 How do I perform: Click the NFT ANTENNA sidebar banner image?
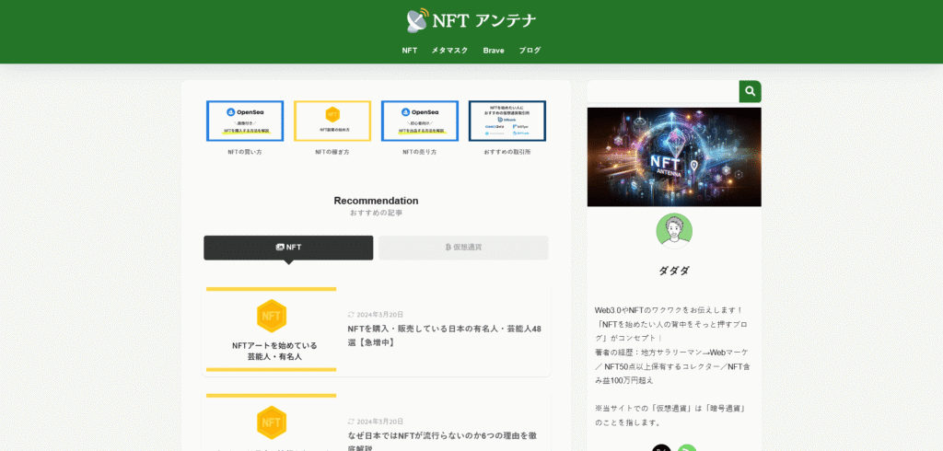(x=674, y=157)
